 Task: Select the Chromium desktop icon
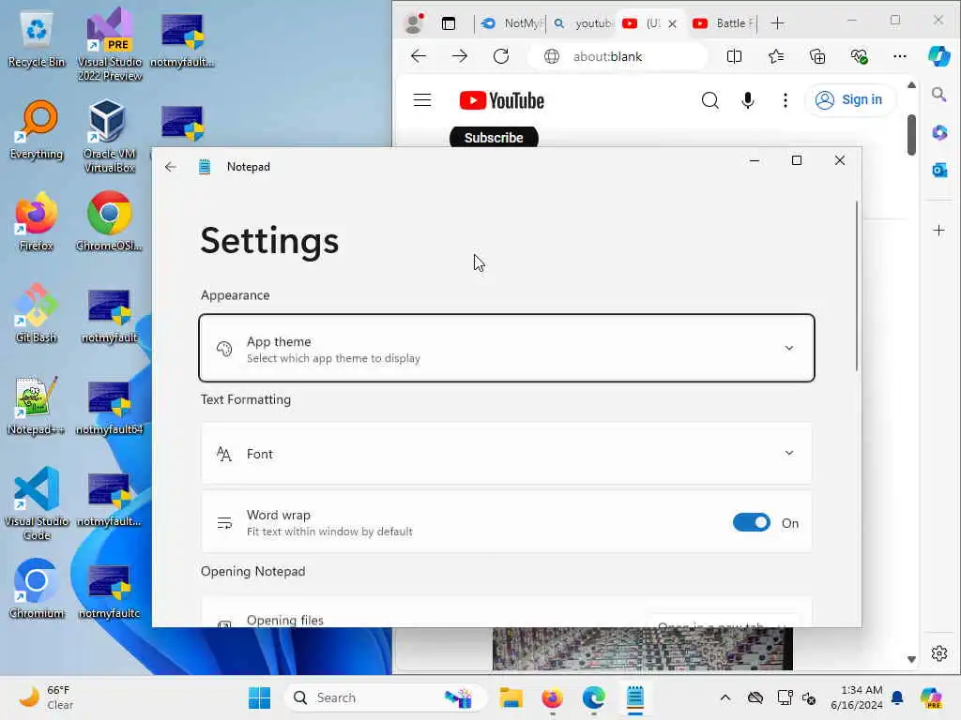point(37,589)
